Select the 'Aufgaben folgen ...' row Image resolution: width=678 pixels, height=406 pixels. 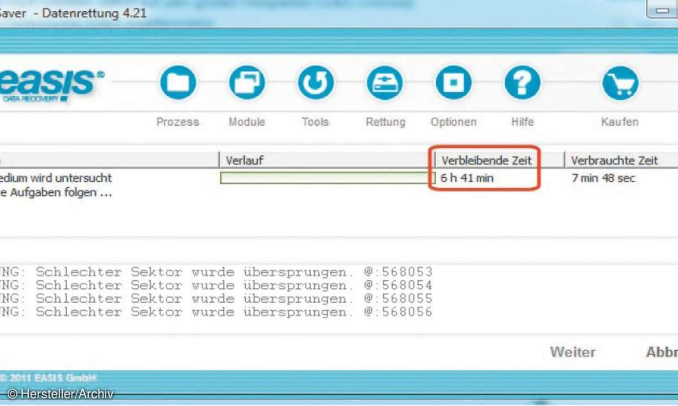pyautogui.click(x=56, y=193)
